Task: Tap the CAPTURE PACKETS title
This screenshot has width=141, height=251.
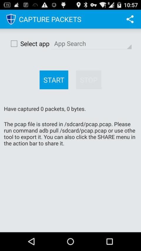Action: click(50, 19)
